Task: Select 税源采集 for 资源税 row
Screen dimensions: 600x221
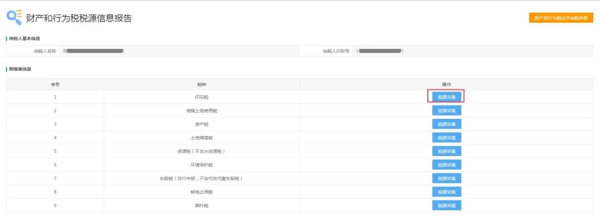Action: (447, 152)
